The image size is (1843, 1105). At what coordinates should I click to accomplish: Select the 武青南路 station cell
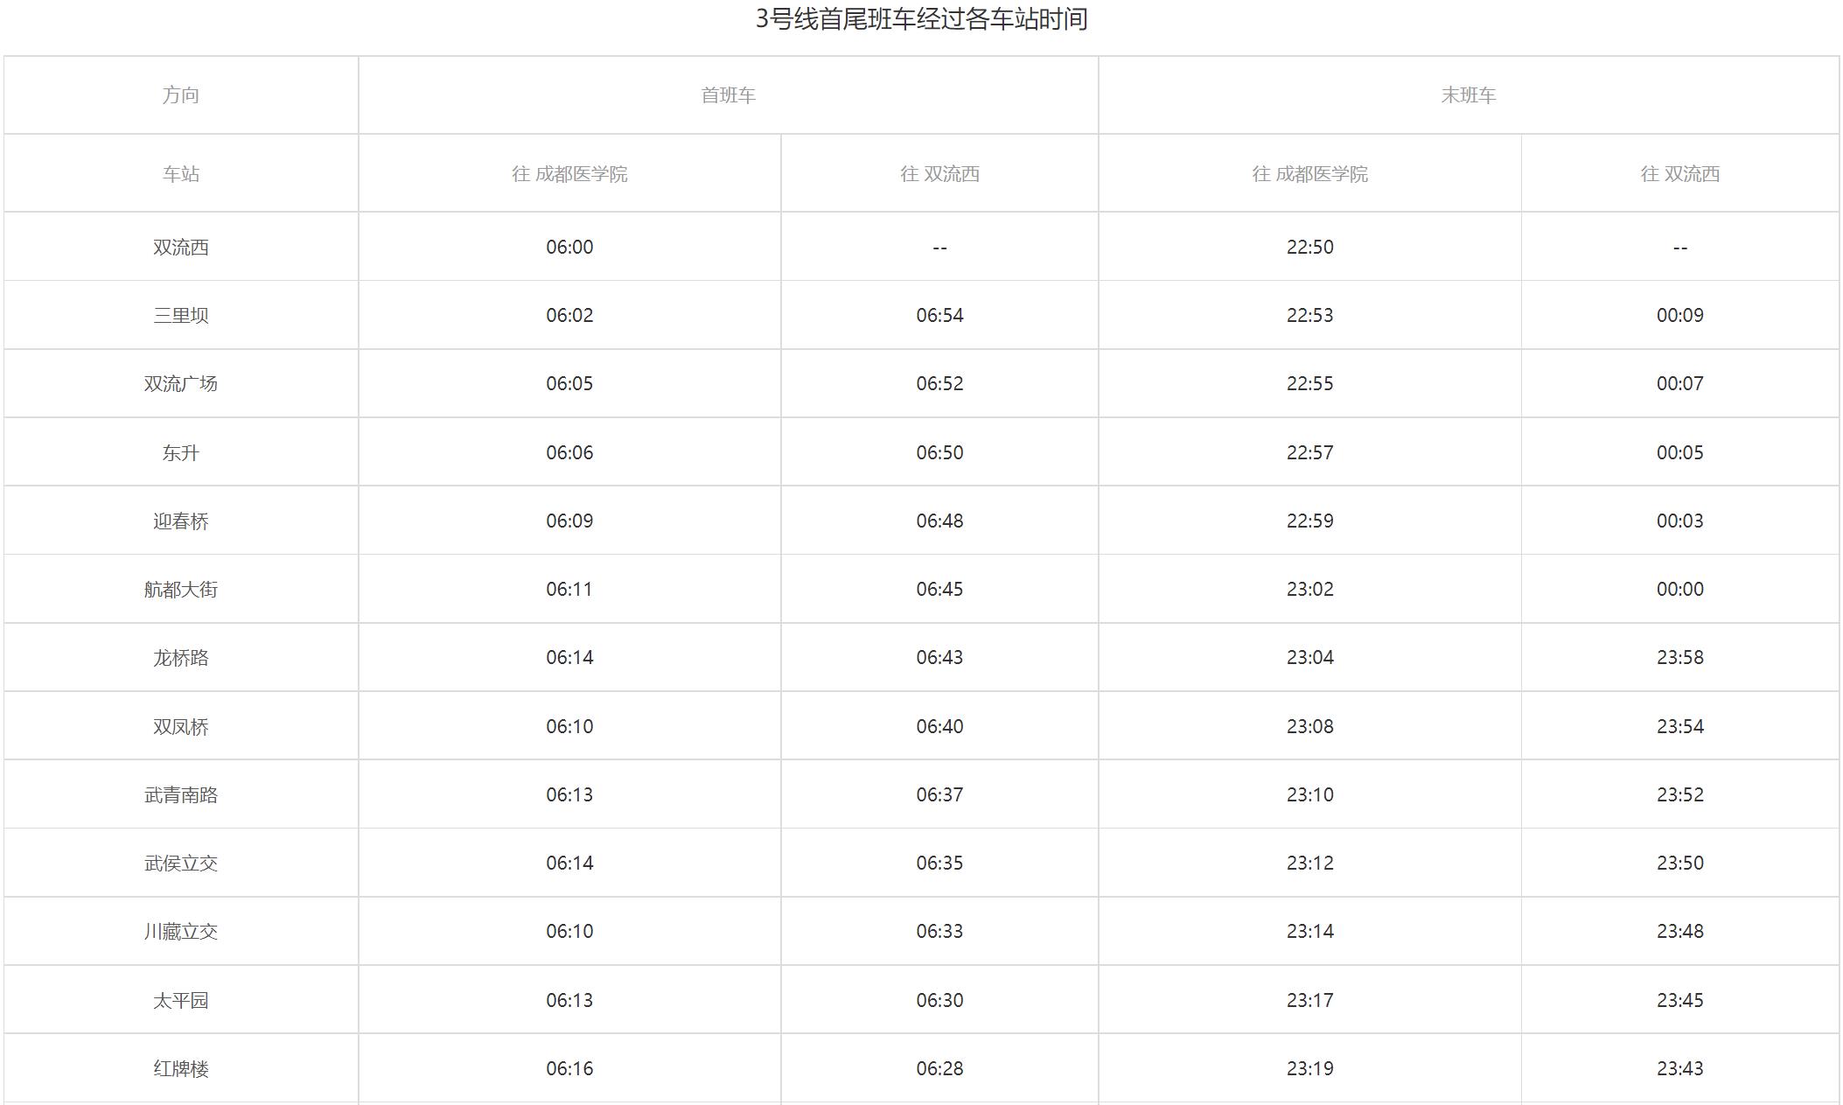[x=181, y=794]
